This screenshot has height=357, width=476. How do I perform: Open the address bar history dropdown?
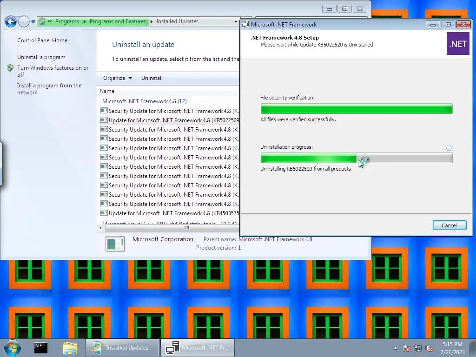coord(236,21)
